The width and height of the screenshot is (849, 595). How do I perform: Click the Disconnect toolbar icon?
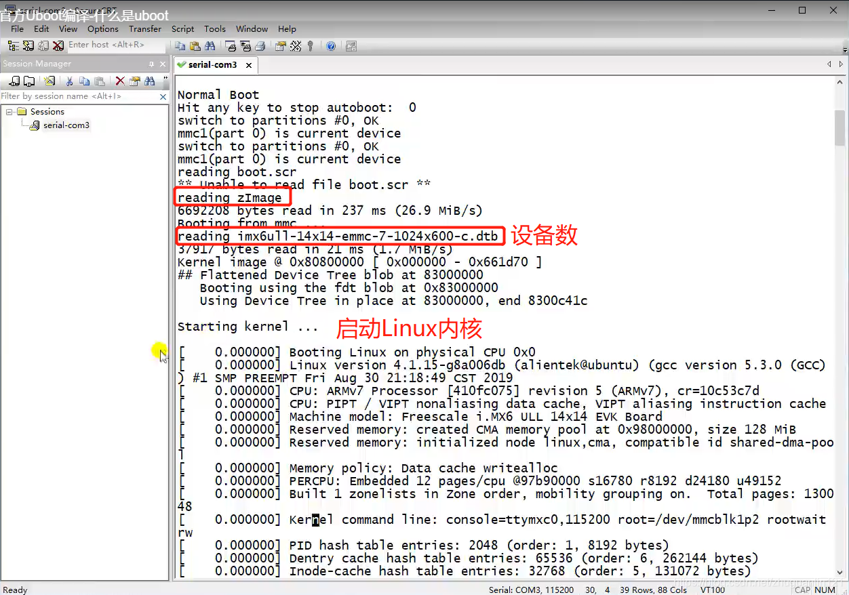coord(58,45)
